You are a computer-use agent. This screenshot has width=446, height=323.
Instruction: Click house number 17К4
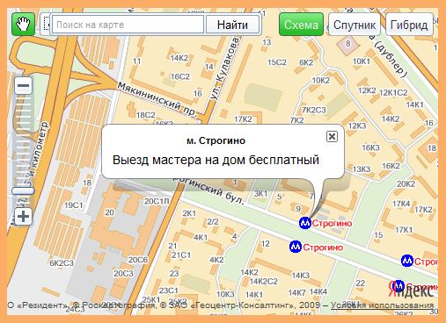point(401,204)
